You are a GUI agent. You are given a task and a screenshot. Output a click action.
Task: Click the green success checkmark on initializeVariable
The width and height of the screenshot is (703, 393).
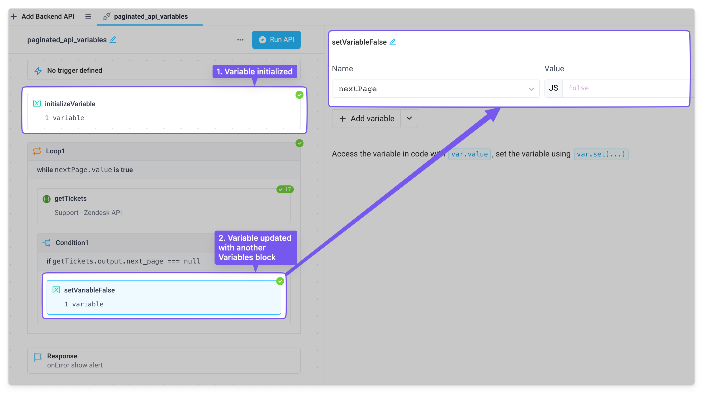299,95
